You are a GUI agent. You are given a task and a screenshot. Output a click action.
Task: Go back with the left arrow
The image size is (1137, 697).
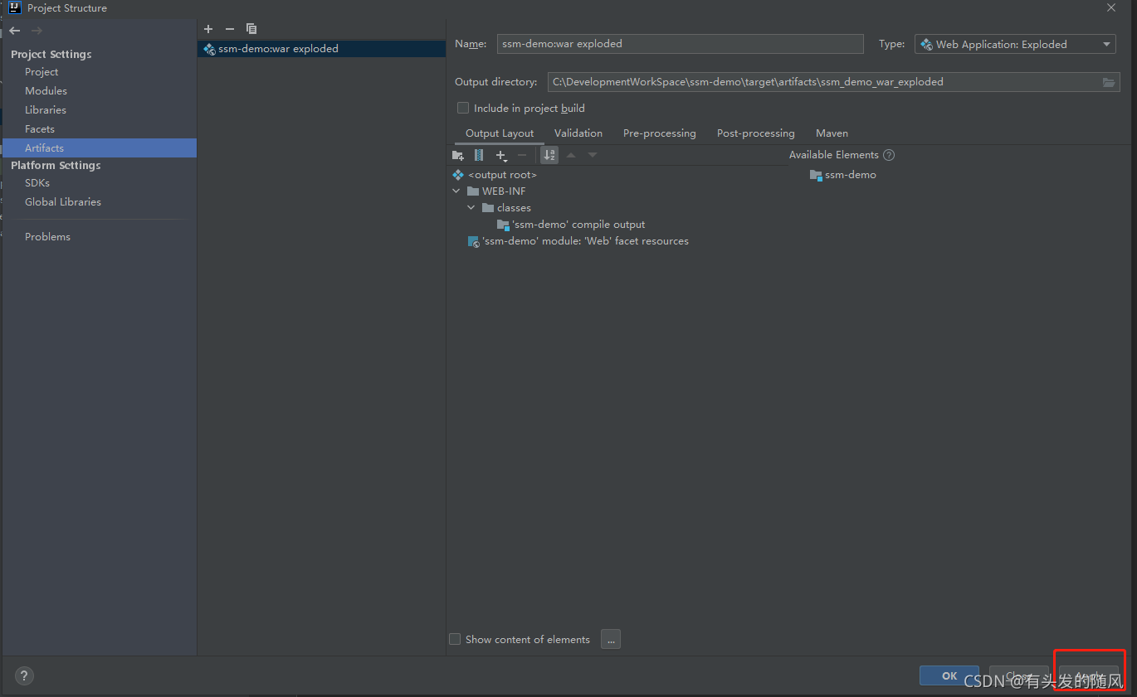tap(15, 31)
